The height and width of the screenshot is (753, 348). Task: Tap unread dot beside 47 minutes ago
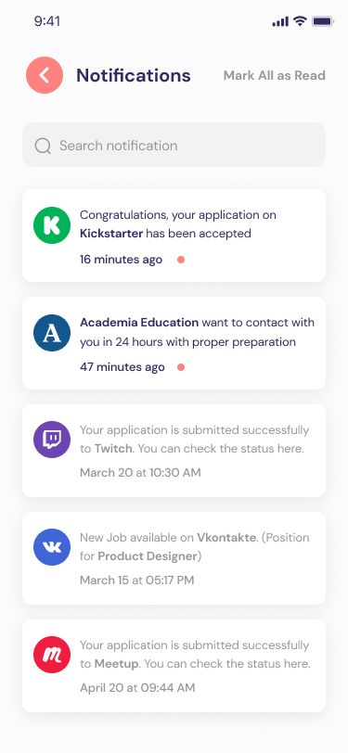181,367
